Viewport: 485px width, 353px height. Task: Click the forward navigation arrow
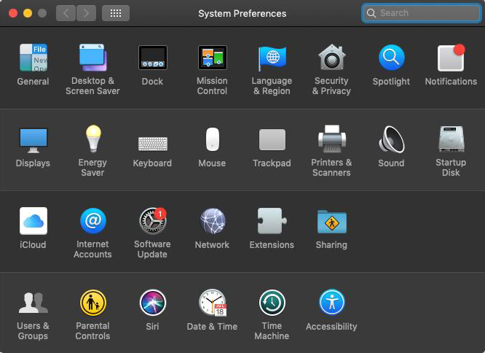pyautogui.click(x=86, y=13)
